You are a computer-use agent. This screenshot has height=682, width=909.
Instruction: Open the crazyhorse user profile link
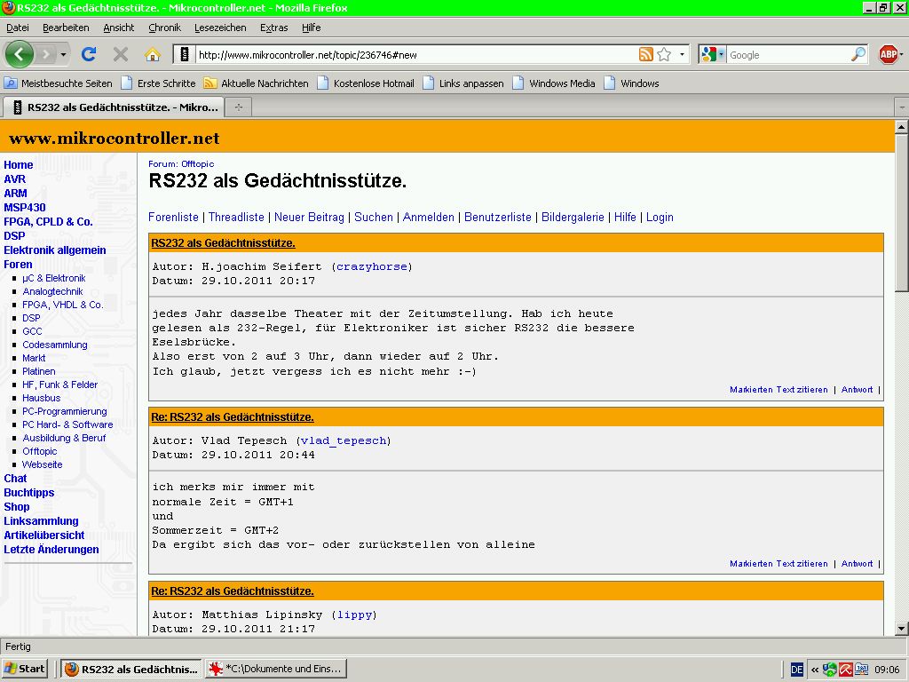point(372,266)
